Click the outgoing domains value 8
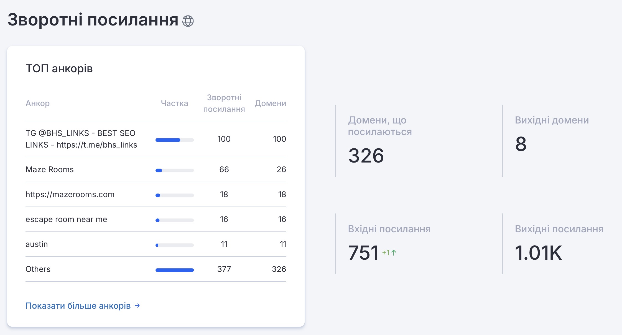Screen dimensions: 622x335 [521, 144]
